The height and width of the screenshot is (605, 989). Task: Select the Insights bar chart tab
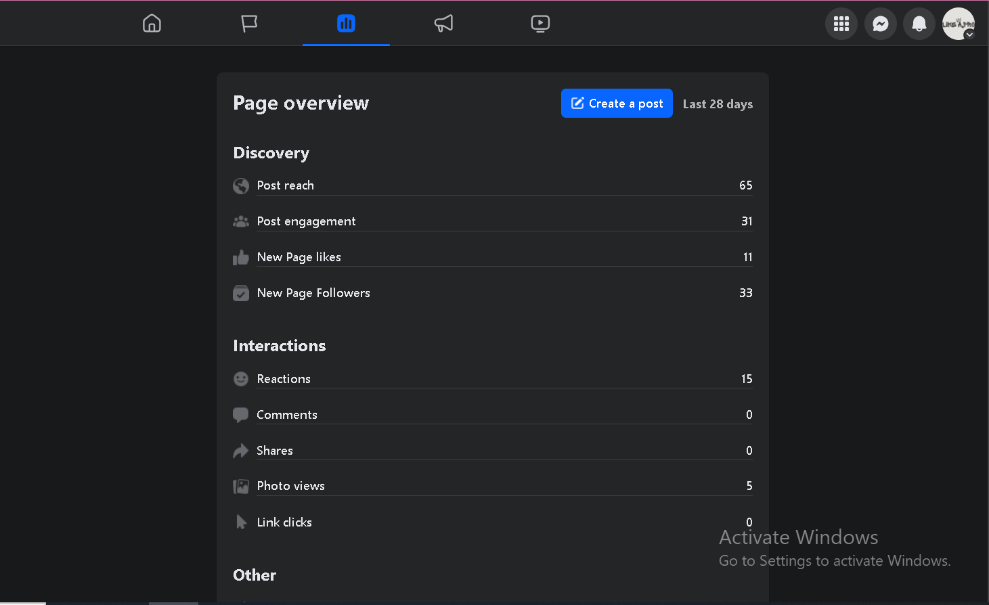346,24
